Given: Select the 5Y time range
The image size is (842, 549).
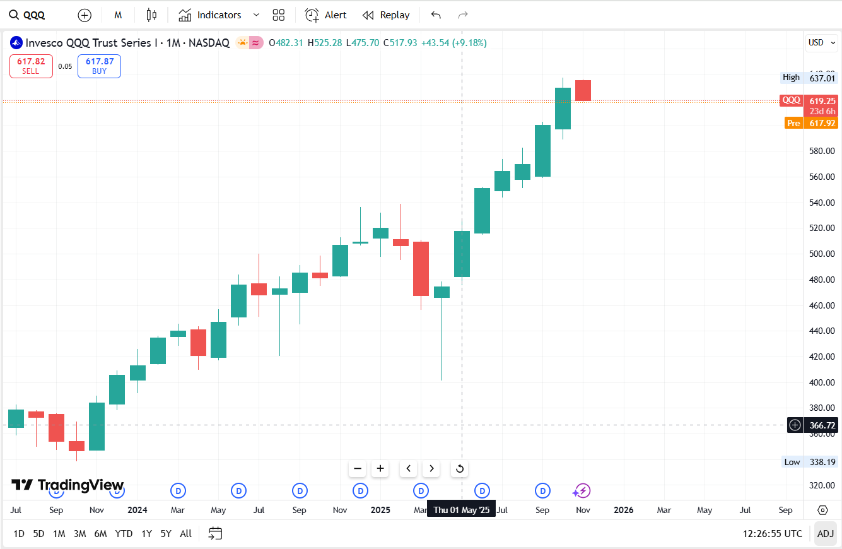Looking at the screenshot, I should (x=166, y=534).
